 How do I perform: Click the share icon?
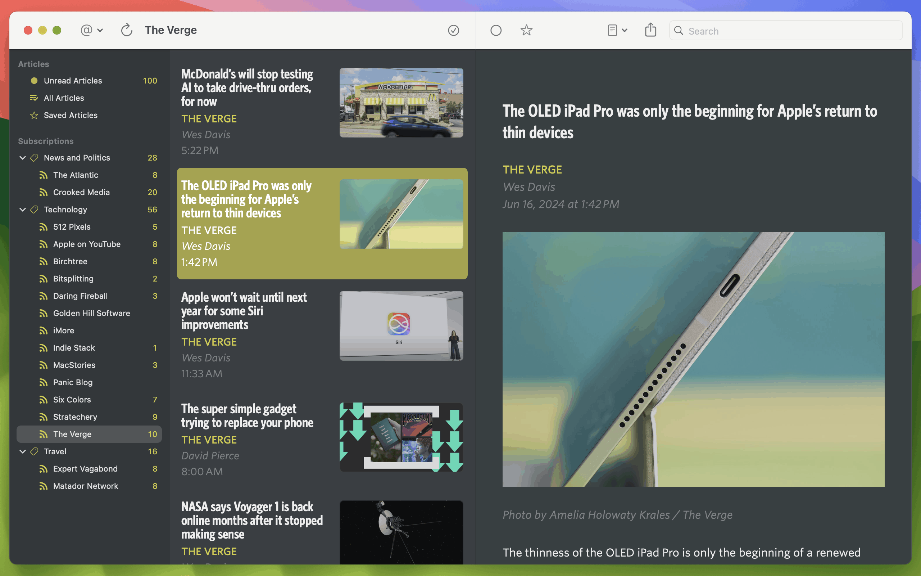651,30
